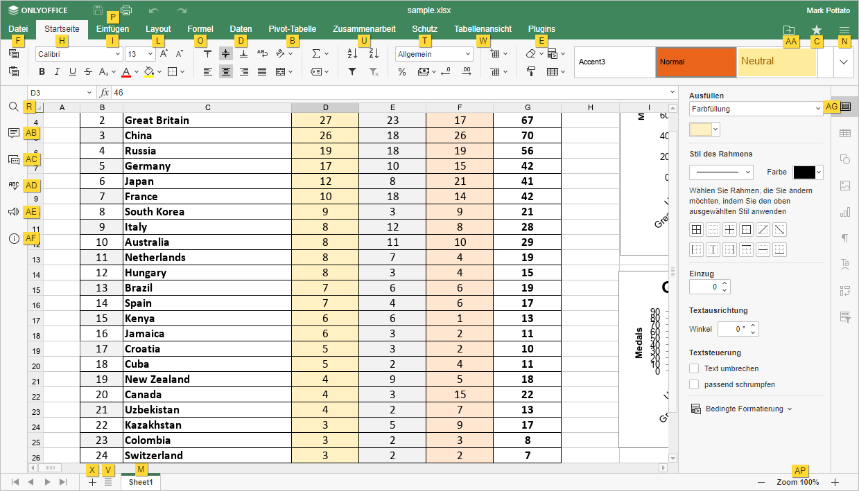Apply the Neutral cell style

click(776, 62)
